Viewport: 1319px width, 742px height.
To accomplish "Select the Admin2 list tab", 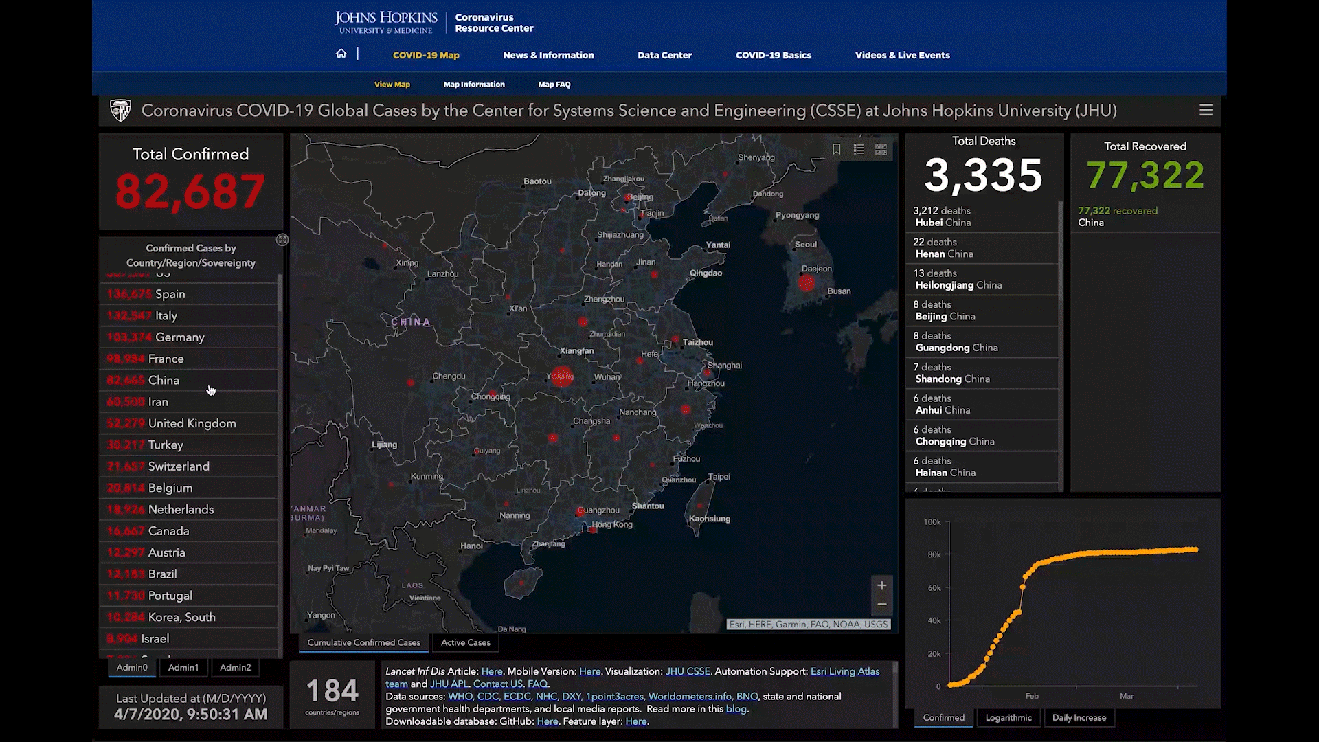I will pos(235,667).
